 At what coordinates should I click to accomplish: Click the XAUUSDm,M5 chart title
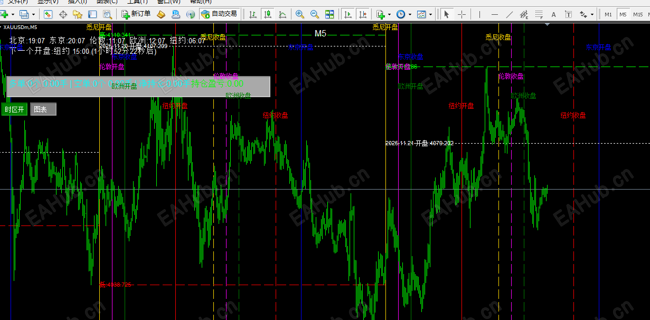[x=20, y=26]
